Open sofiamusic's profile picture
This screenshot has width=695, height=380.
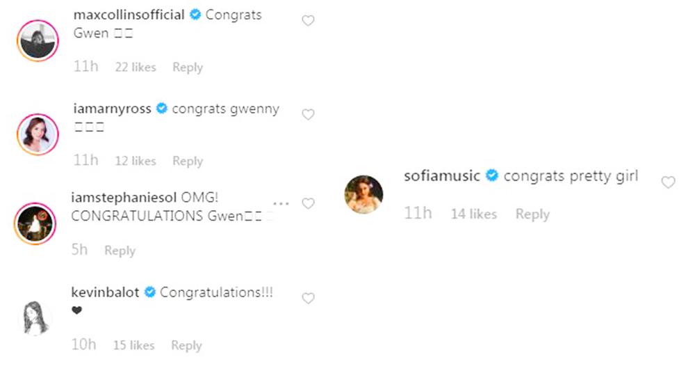point(363,194)
